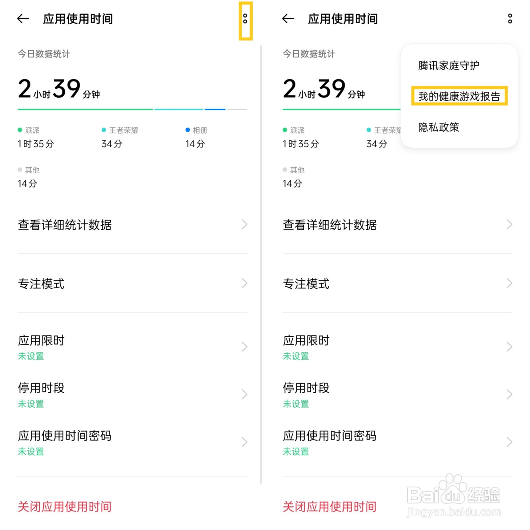
Task: Tap 关闭应用使用时间 on left screen
Action: (65, 507)
